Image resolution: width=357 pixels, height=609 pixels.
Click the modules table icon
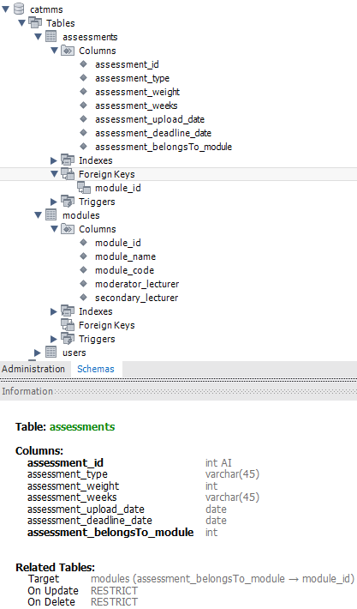(51, 214)
